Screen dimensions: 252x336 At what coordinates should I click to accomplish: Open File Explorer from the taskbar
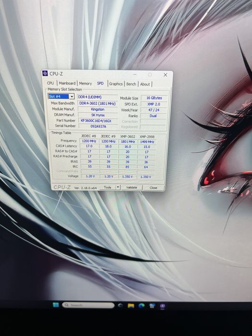tap(131, 306)
